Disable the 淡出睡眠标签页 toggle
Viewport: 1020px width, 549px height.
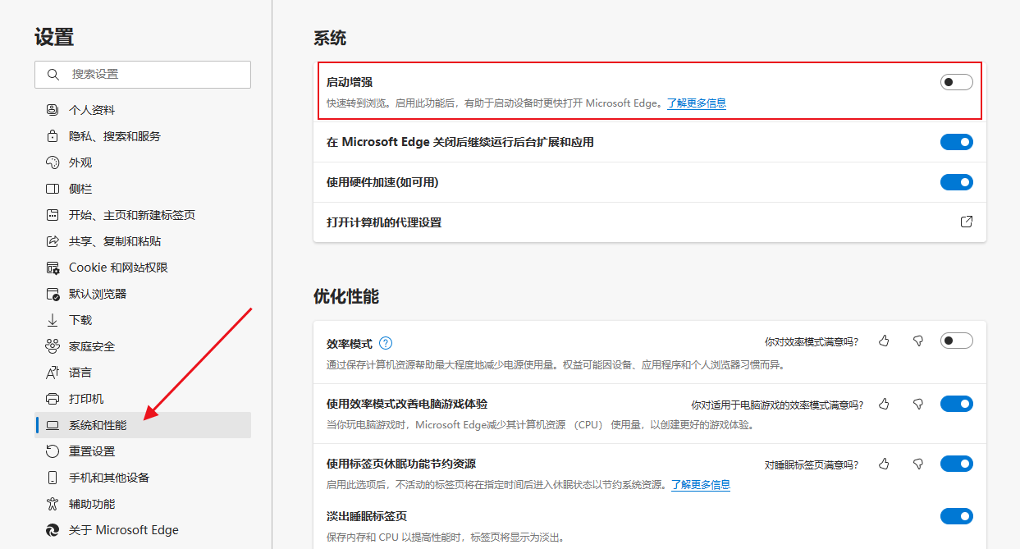(957, 516)
